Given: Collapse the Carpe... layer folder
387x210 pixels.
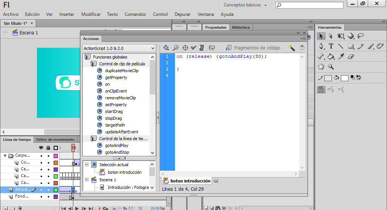Looking at the screenshot, I should pyautogui.click(x=5, y=156).
